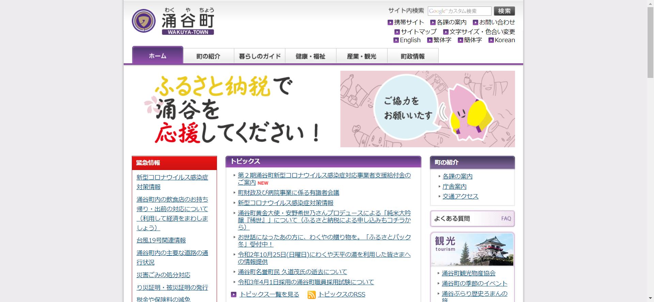The height and width of the screenshot is (302, 654).
Task: Open 新型コロナウイルス感染症対策情報 in the Topics list
Action: point(285,203)
